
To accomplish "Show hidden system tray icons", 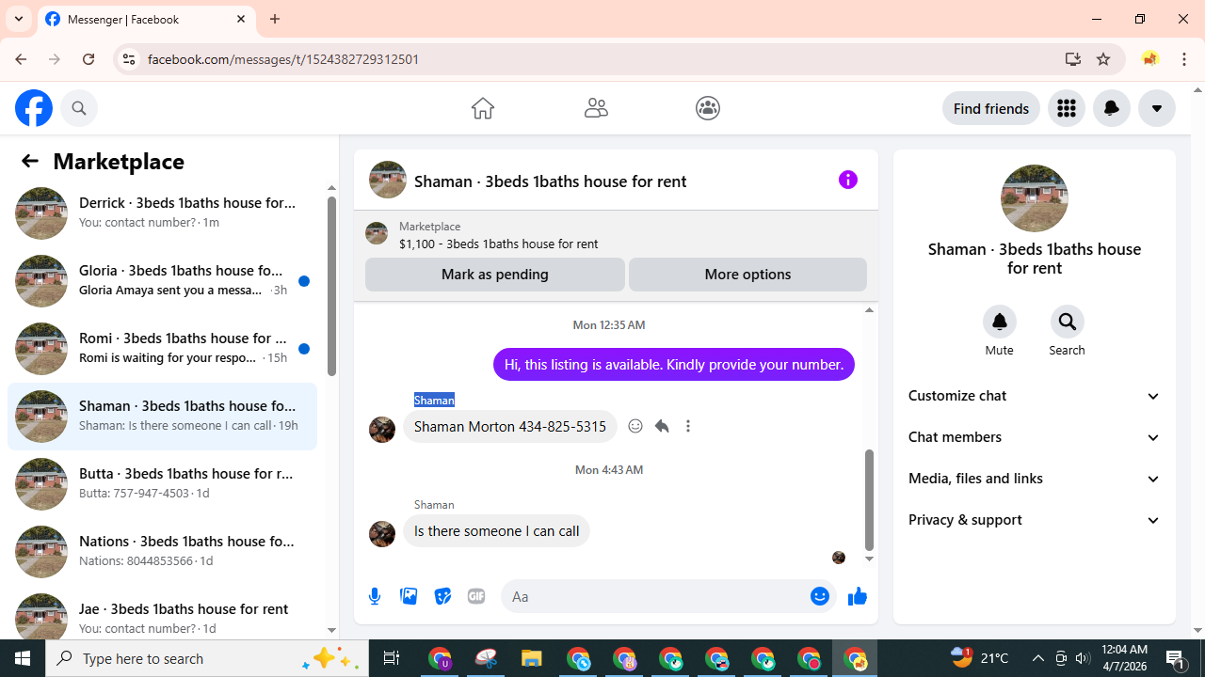I will coord(1037,658).
